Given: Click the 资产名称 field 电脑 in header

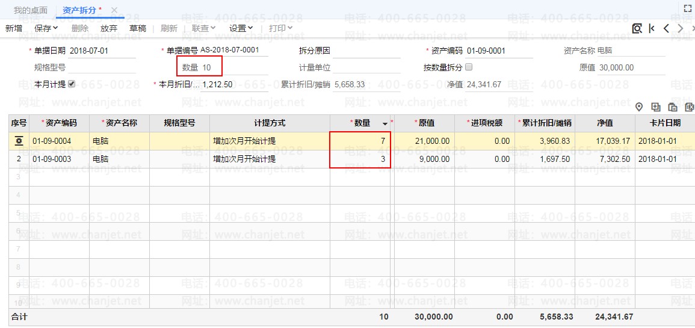Looking at the screenshot, I should click(x=631, y=51).
